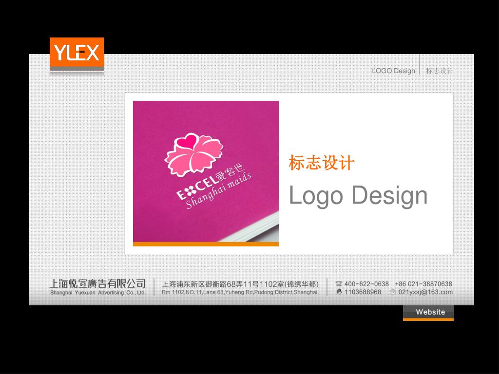Click the large Logo Design heading
Screen dimensions: 499x374
358,196
